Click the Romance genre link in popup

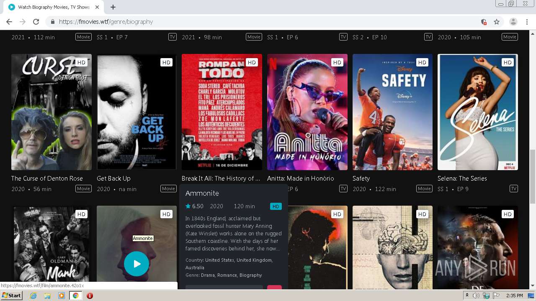click(x=227, y=275)
